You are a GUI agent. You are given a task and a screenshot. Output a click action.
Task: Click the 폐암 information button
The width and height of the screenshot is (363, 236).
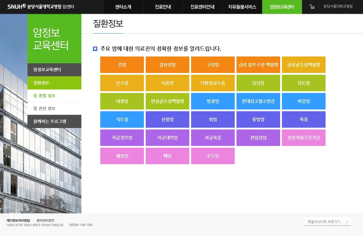click(167, 156)
